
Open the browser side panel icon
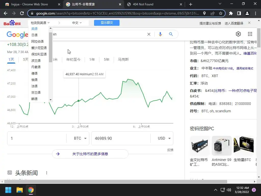239,13
